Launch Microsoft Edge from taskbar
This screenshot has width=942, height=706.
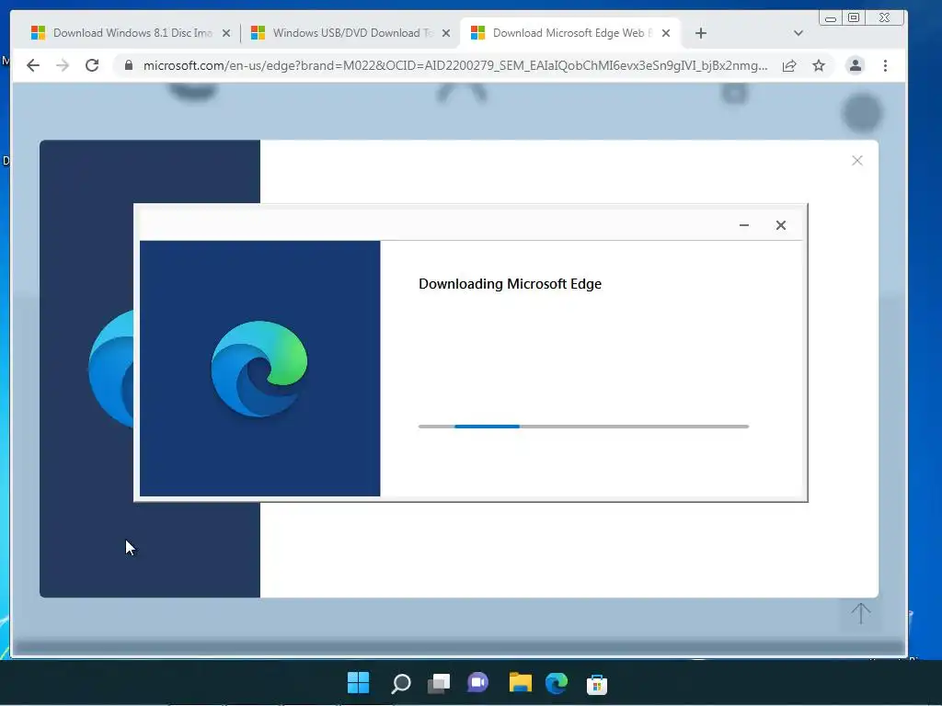557,683
